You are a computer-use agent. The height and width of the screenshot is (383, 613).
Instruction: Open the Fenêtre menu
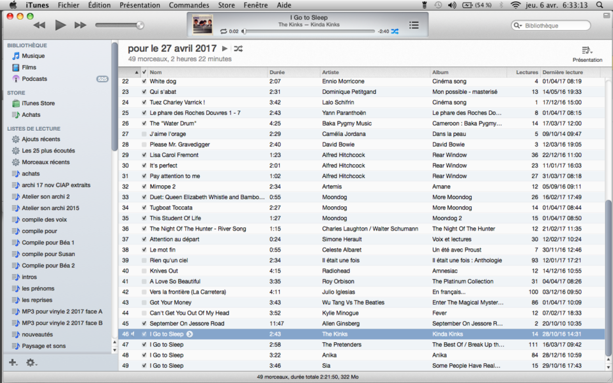pos(255,5)
